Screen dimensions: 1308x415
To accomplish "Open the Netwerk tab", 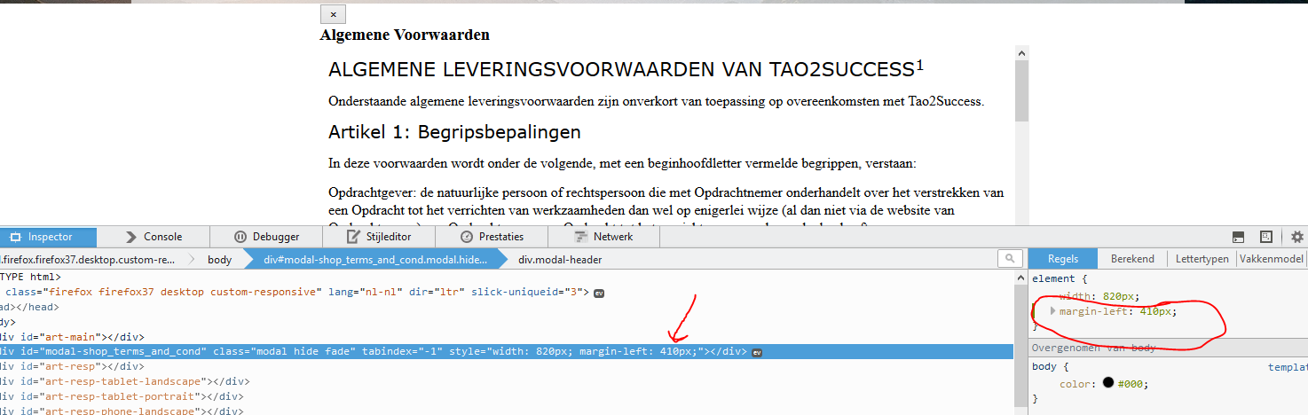I will [603, 237].
